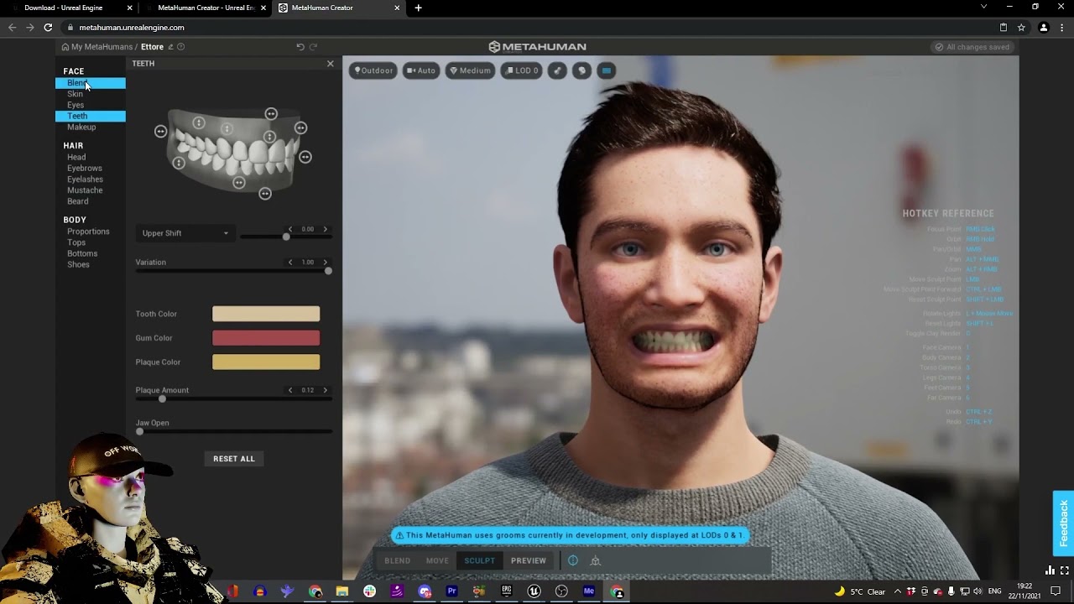The height and width of the screenshot is (604, 1074).
Task: Open Premiere Pro from the taskbar
Action: click(451, 591)
